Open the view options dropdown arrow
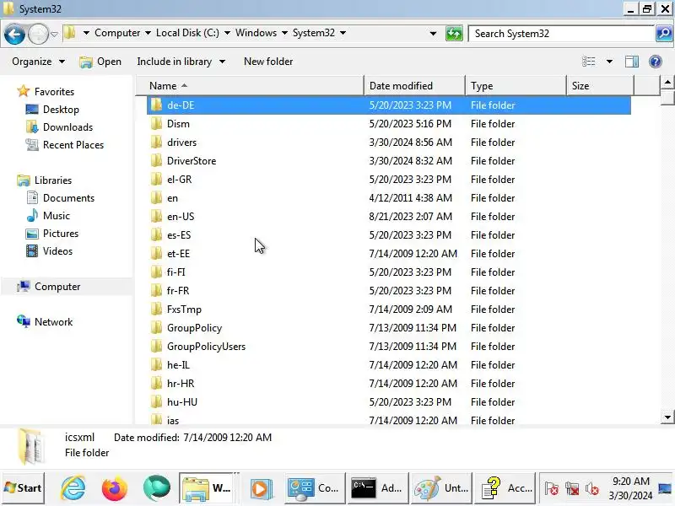Viewport: 675px width, 506px height. click(609, 62)
